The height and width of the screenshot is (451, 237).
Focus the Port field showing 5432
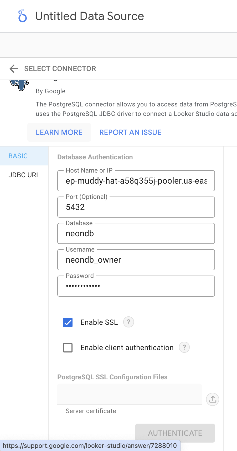point(136,207)
